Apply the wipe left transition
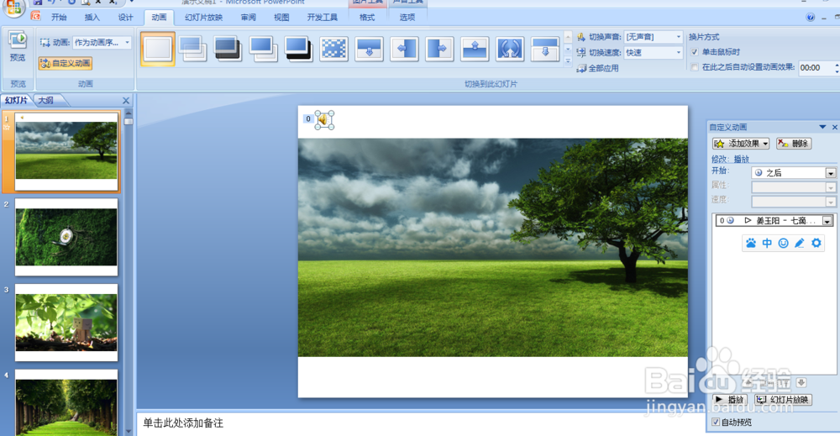The image size is (840, 436). point(405,49)
